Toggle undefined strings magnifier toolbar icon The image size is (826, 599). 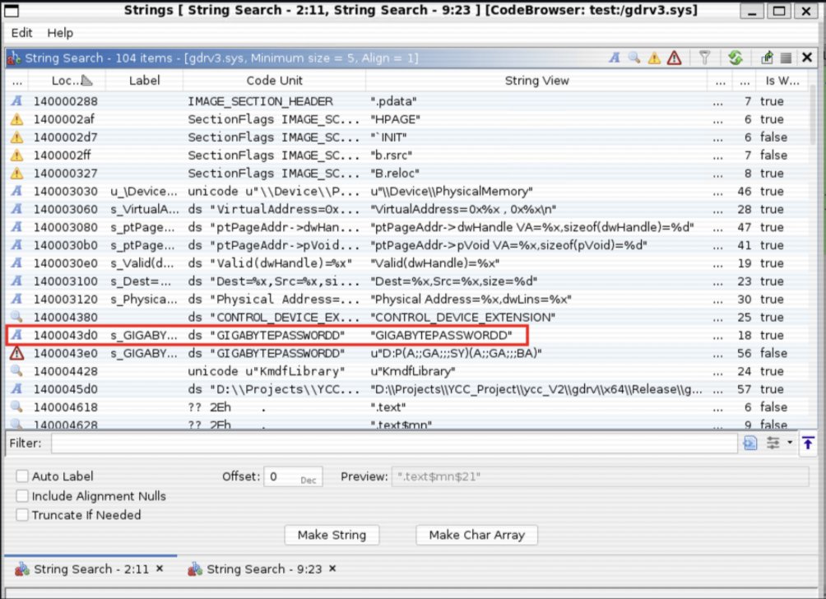click(x=634, y=58)
